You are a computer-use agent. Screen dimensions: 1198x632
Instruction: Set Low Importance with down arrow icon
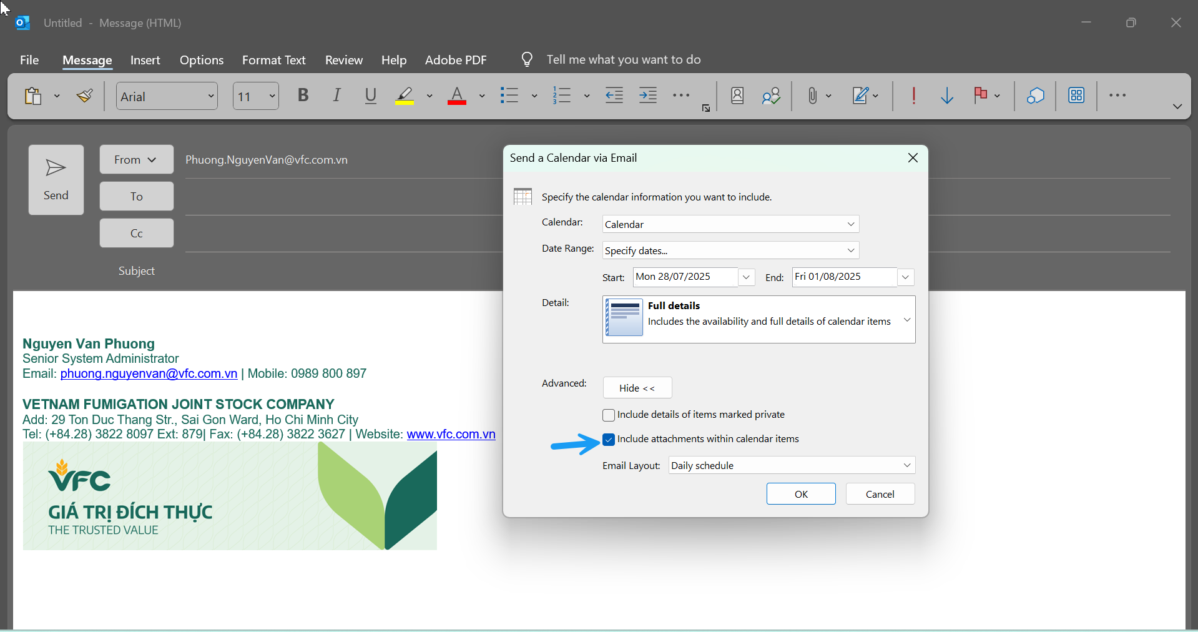click(x=946, y=96)
